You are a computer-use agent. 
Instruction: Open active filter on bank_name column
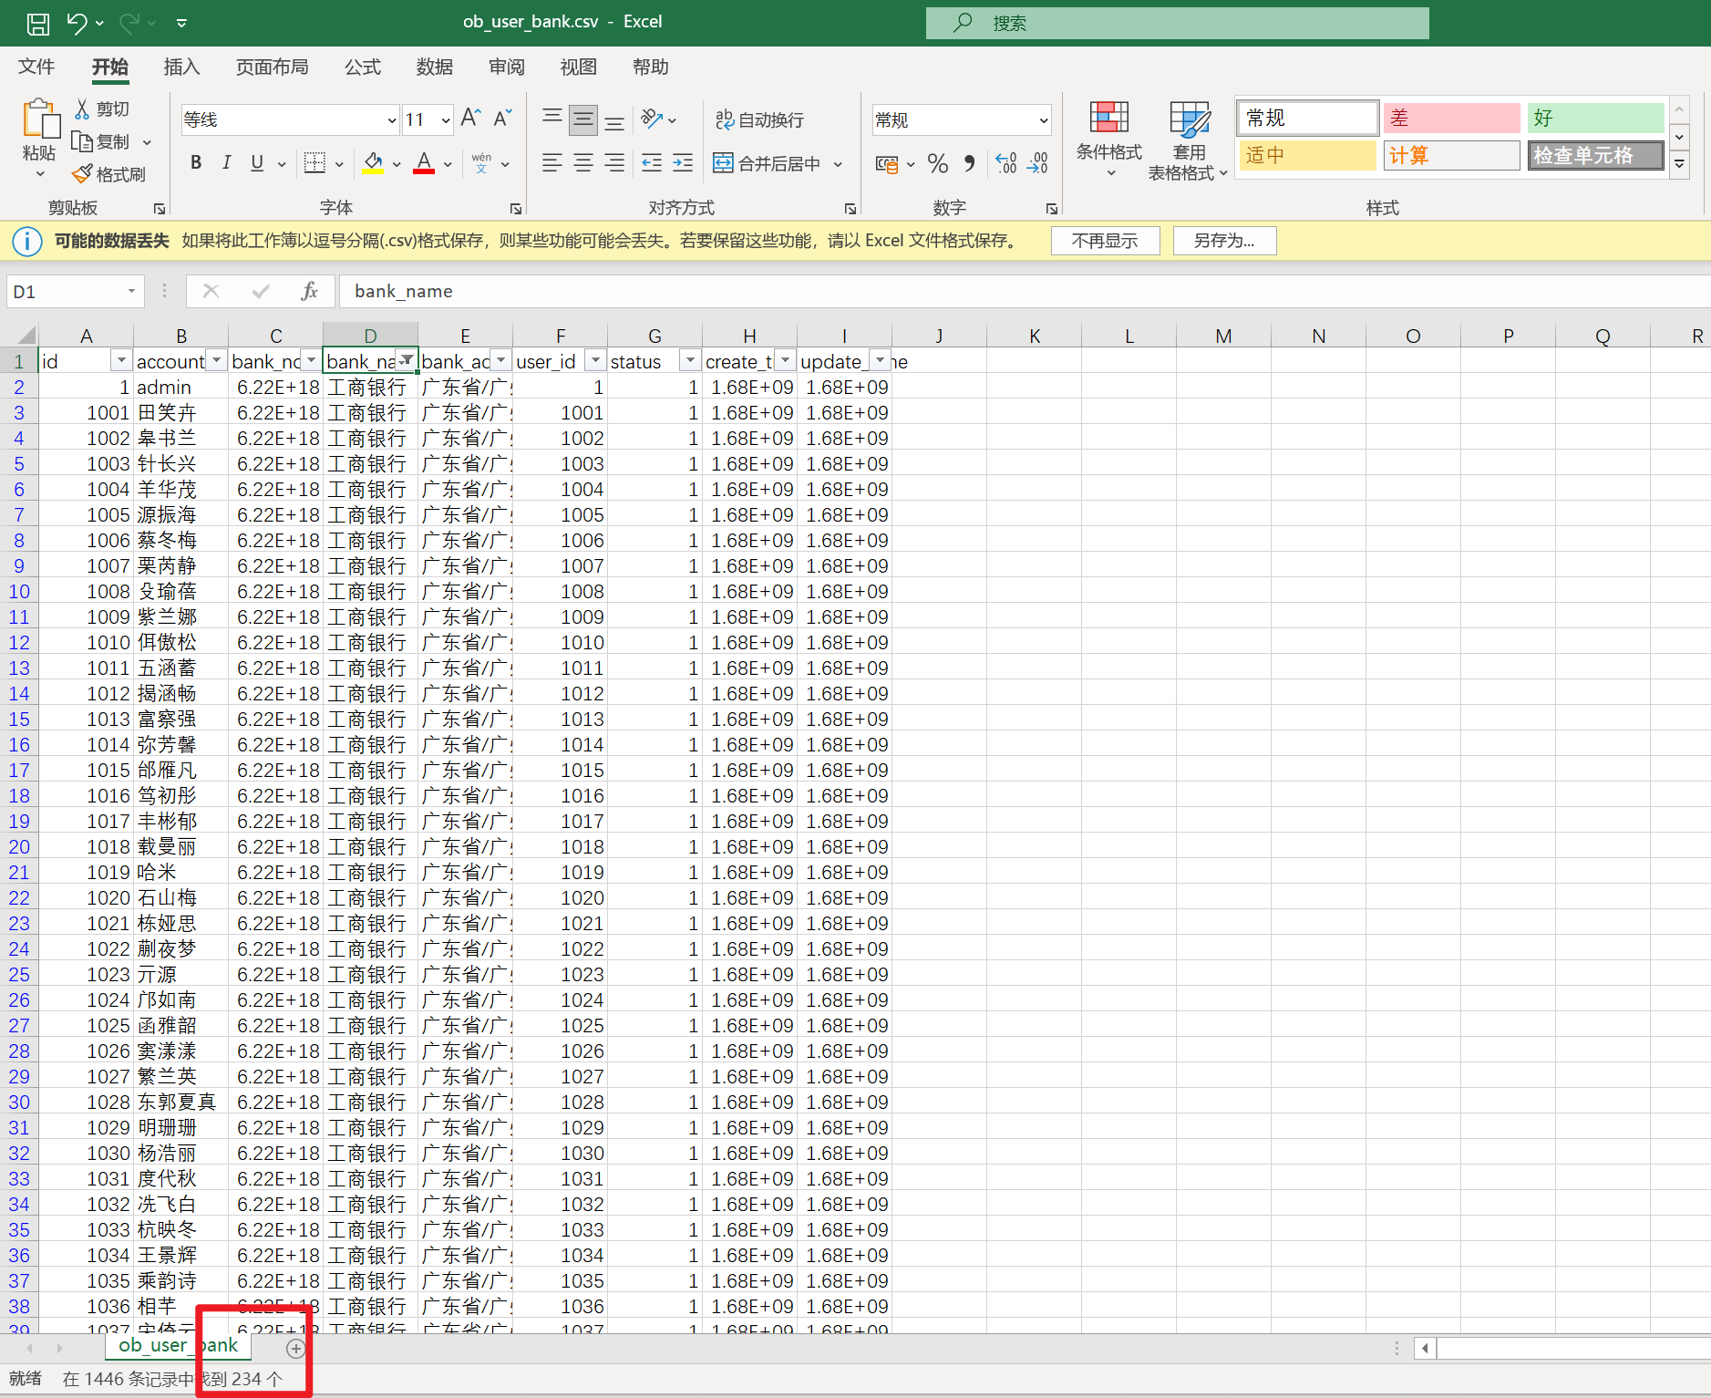407,360
